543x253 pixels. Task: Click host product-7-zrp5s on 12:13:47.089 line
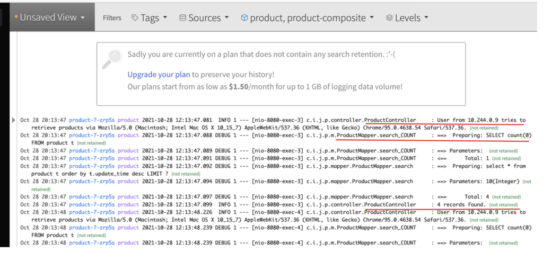coord(92,151)
